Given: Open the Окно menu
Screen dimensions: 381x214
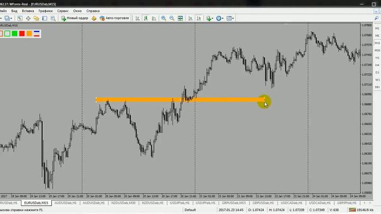Looking at the screenshot, I should (77, 11).
